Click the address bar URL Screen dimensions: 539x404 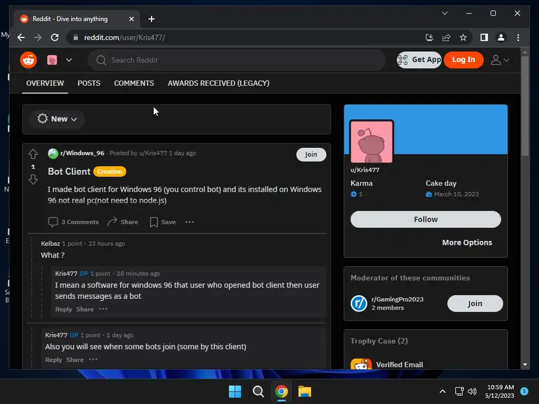124,37
